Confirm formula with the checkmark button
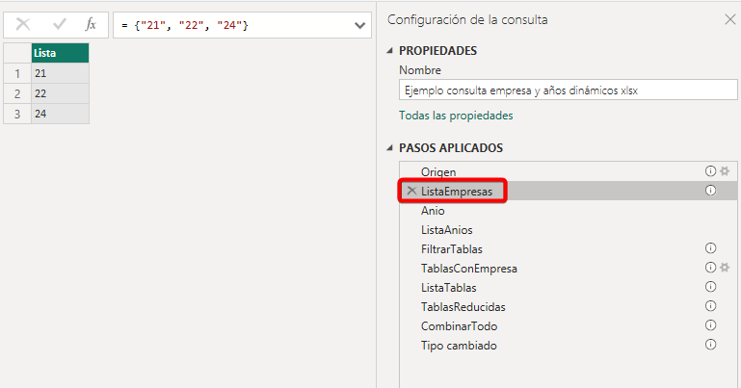Image resolution: width=741 pixels, height=388 pixels. [x=59, y=24]
